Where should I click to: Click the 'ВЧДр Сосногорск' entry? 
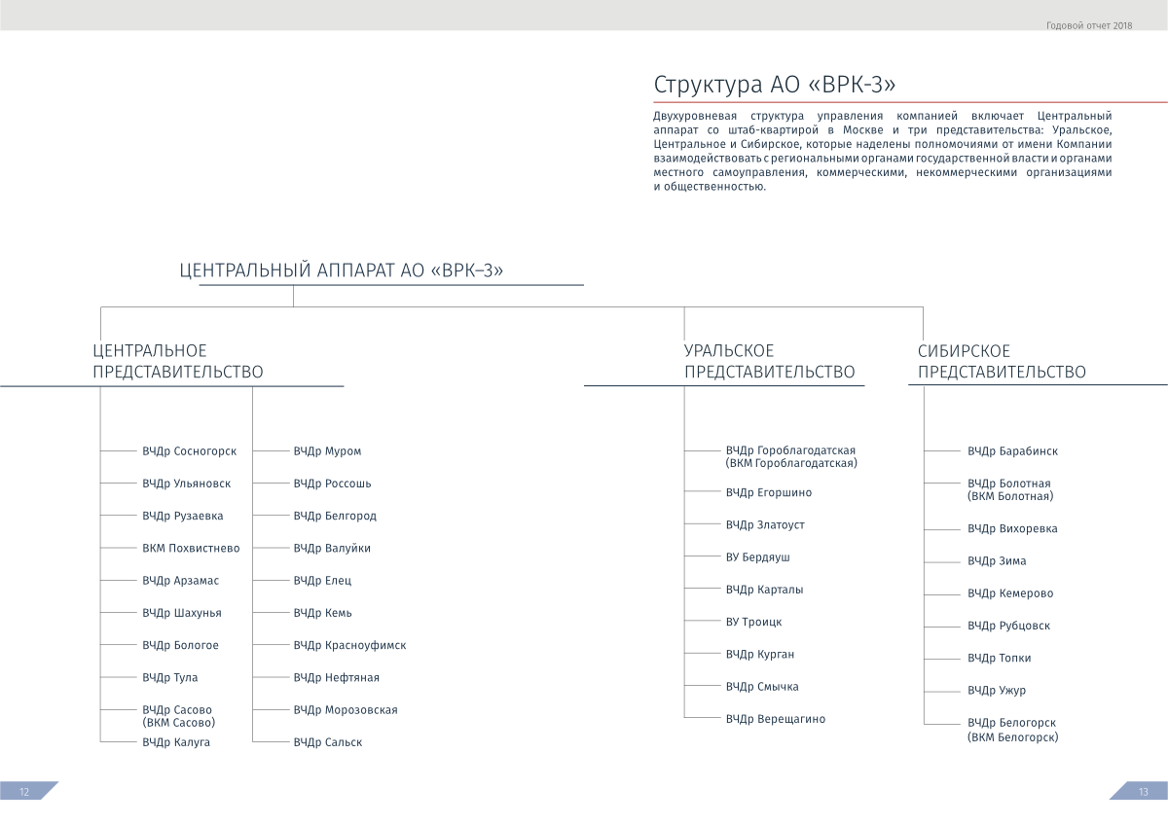pos(189,451)
